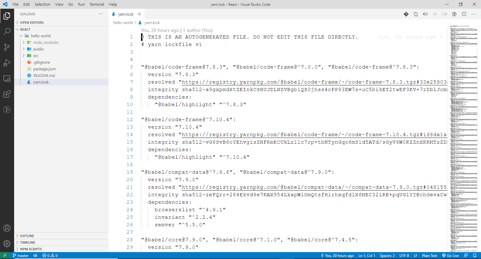Viewport: 481px width, 259px height.
Task: Show errors and warnings count in status bar
Action: tap(50, 255)
